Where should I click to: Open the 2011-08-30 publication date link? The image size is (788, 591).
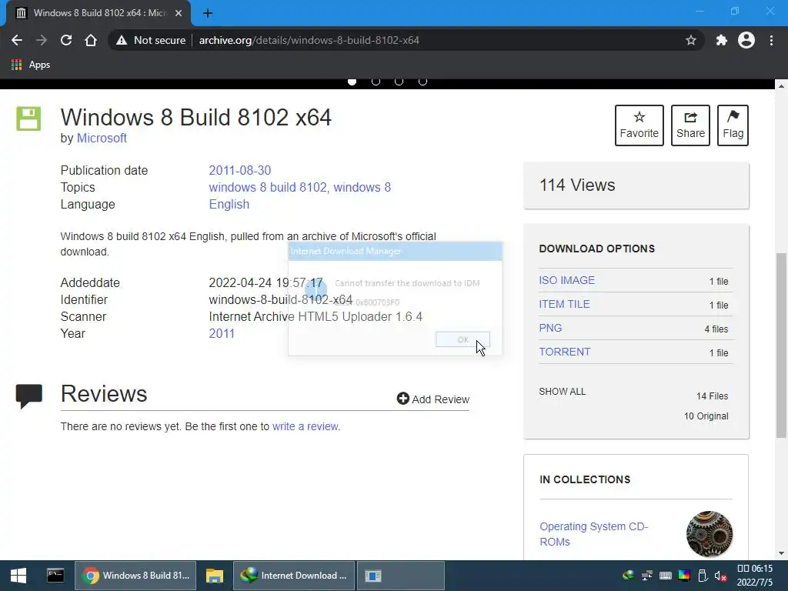click(x=240, y=170)
